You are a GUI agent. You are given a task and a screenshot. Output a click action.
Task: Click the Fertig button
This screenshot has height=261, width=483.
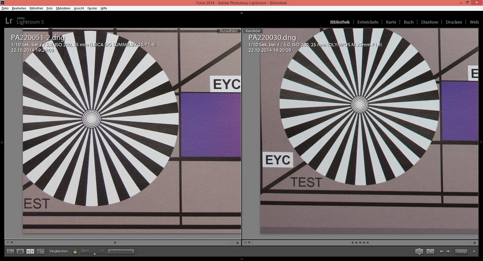461,251
